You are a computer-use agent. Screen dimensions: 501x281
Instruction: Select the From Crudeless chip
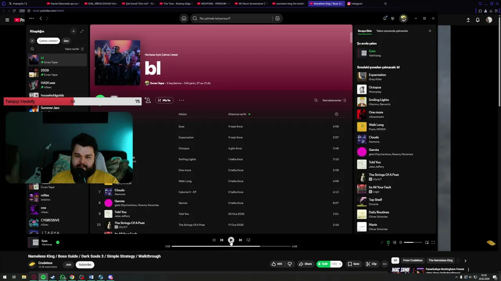[x=413, y=260]
